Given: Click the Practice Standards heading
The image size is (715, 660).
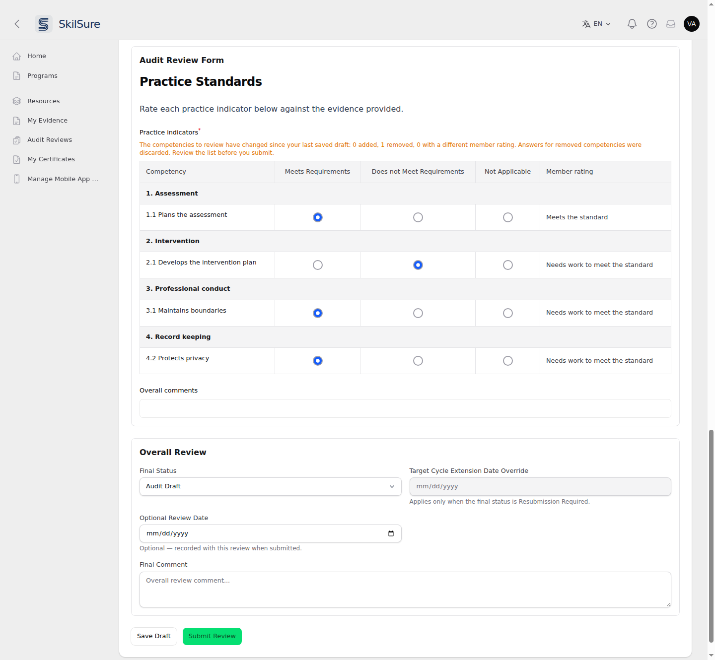Looking at the screenshot, I should pyautogui.click(x=201, y=82).
